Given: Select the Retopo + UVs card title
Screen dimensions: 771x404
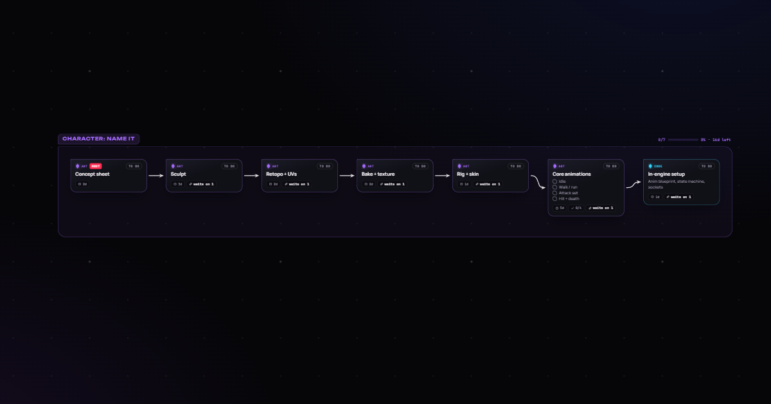Looking at the screenshot, I should point(281,174).
